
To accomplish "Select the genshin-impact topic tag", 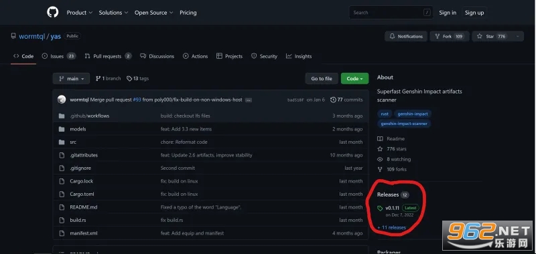I will tap(413, 114).
